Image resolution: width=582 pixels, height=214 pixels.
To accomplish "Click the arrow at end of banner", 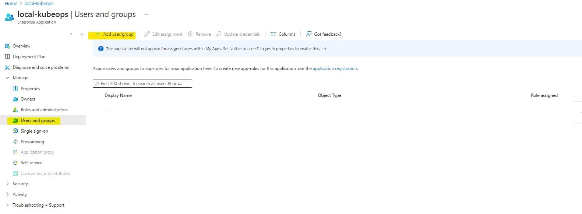I will point(324,49).
